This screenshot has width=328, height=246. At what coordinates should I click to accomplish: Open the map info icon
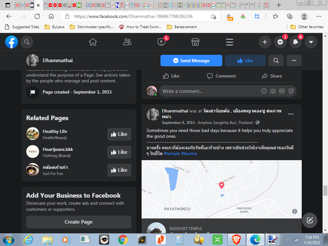pyautogui.click(x=295, y=211)
